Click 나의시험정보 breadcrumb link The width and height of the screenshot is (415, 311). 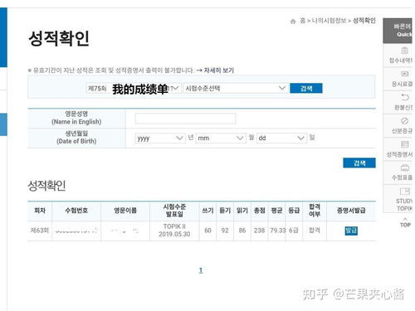329,21
